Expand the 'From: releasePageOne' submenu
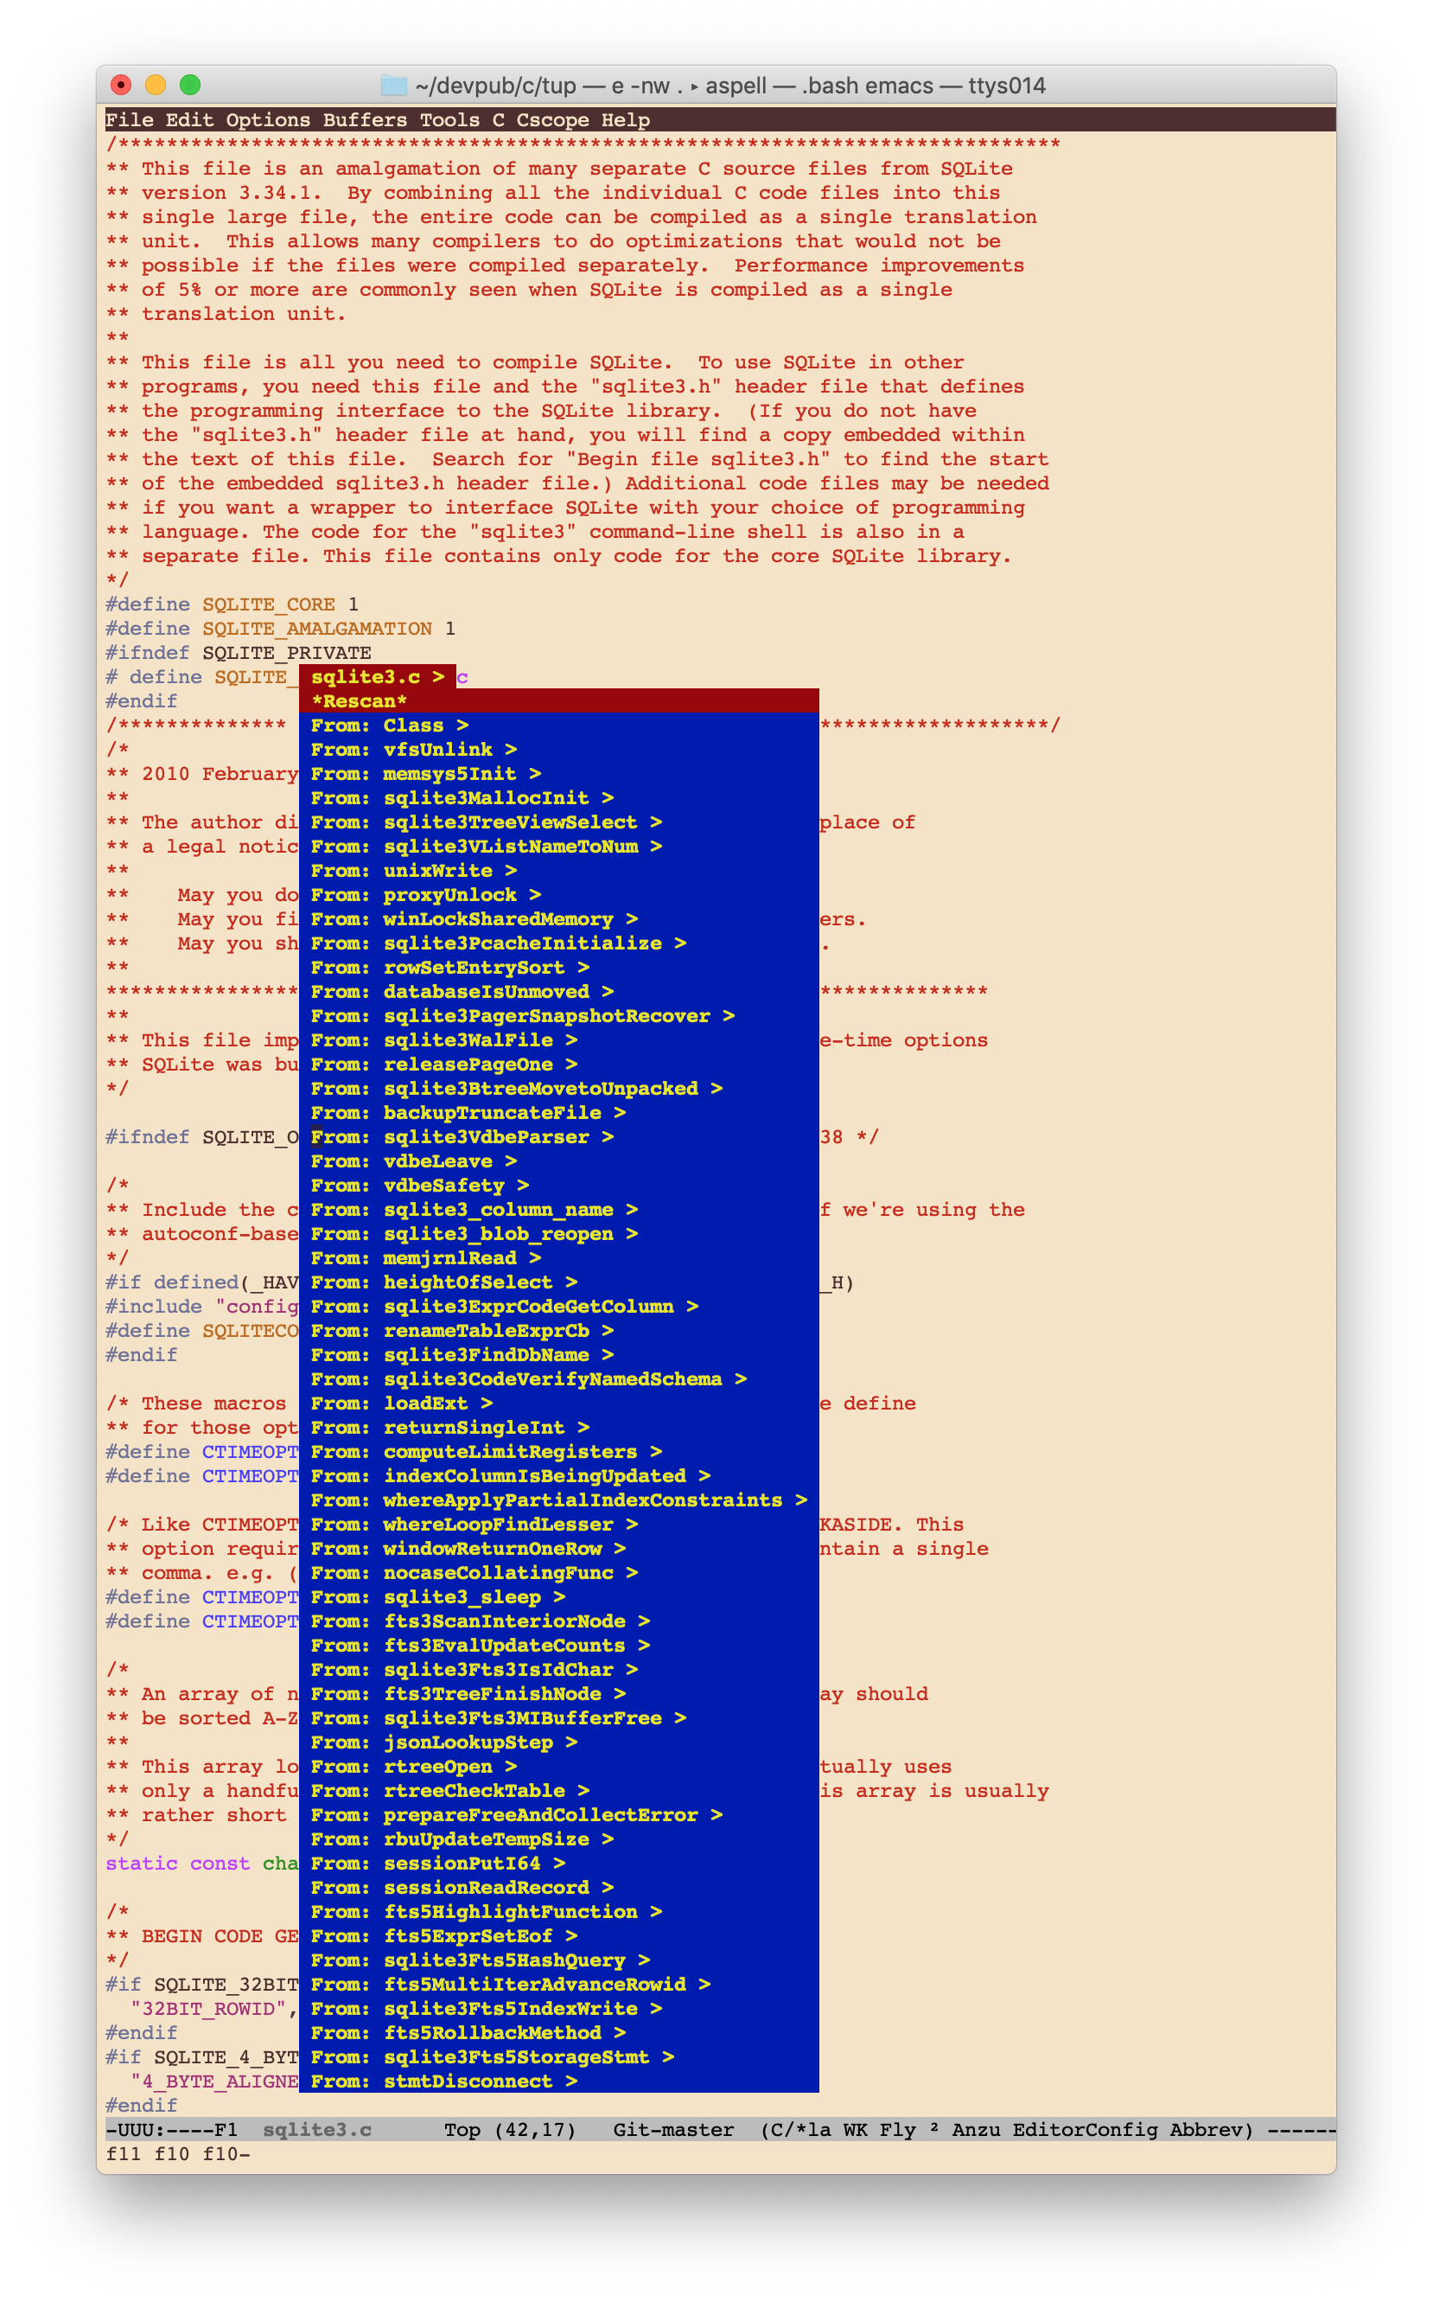Image resolution: width=1433 pixels, height=2302 pixels. tap(559, 1064)
